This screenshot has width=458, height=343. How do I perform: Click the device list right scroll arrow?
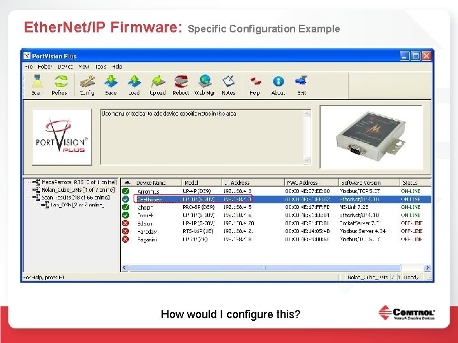point(427,268)
